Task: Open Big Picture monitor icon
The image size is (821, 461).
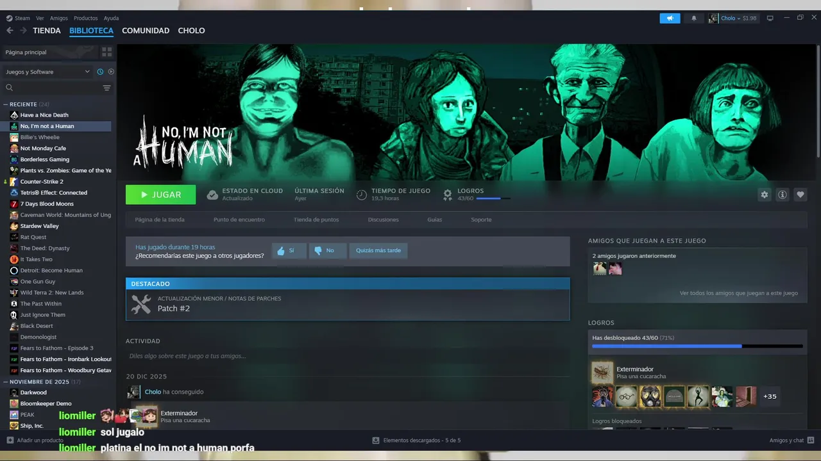Action: (x=770, y=18)
